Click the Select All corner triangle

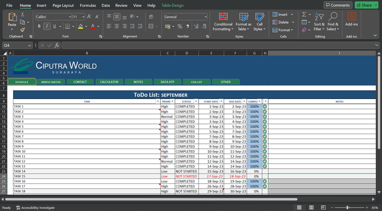[5, 53]
